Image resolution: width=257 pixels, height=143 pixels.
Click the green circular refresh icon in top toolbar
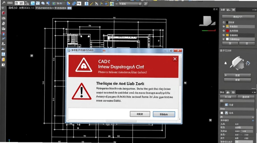pos(54,4)
